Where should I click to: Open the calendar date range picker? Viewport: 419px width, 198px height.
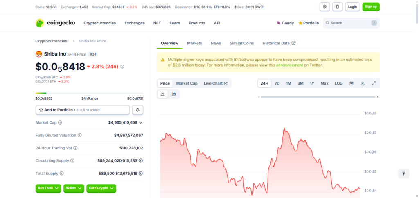[351, 83]
